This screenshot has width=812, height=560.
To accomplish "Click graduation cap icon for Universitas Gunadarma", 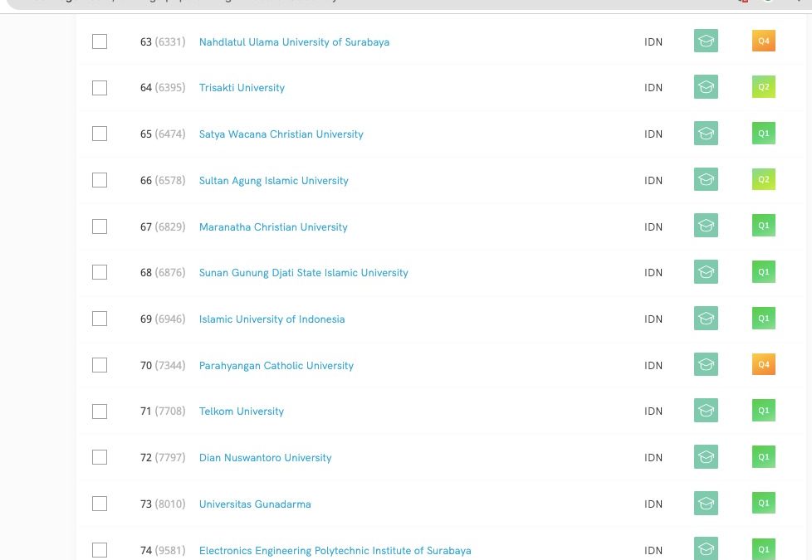I will 706,503.
